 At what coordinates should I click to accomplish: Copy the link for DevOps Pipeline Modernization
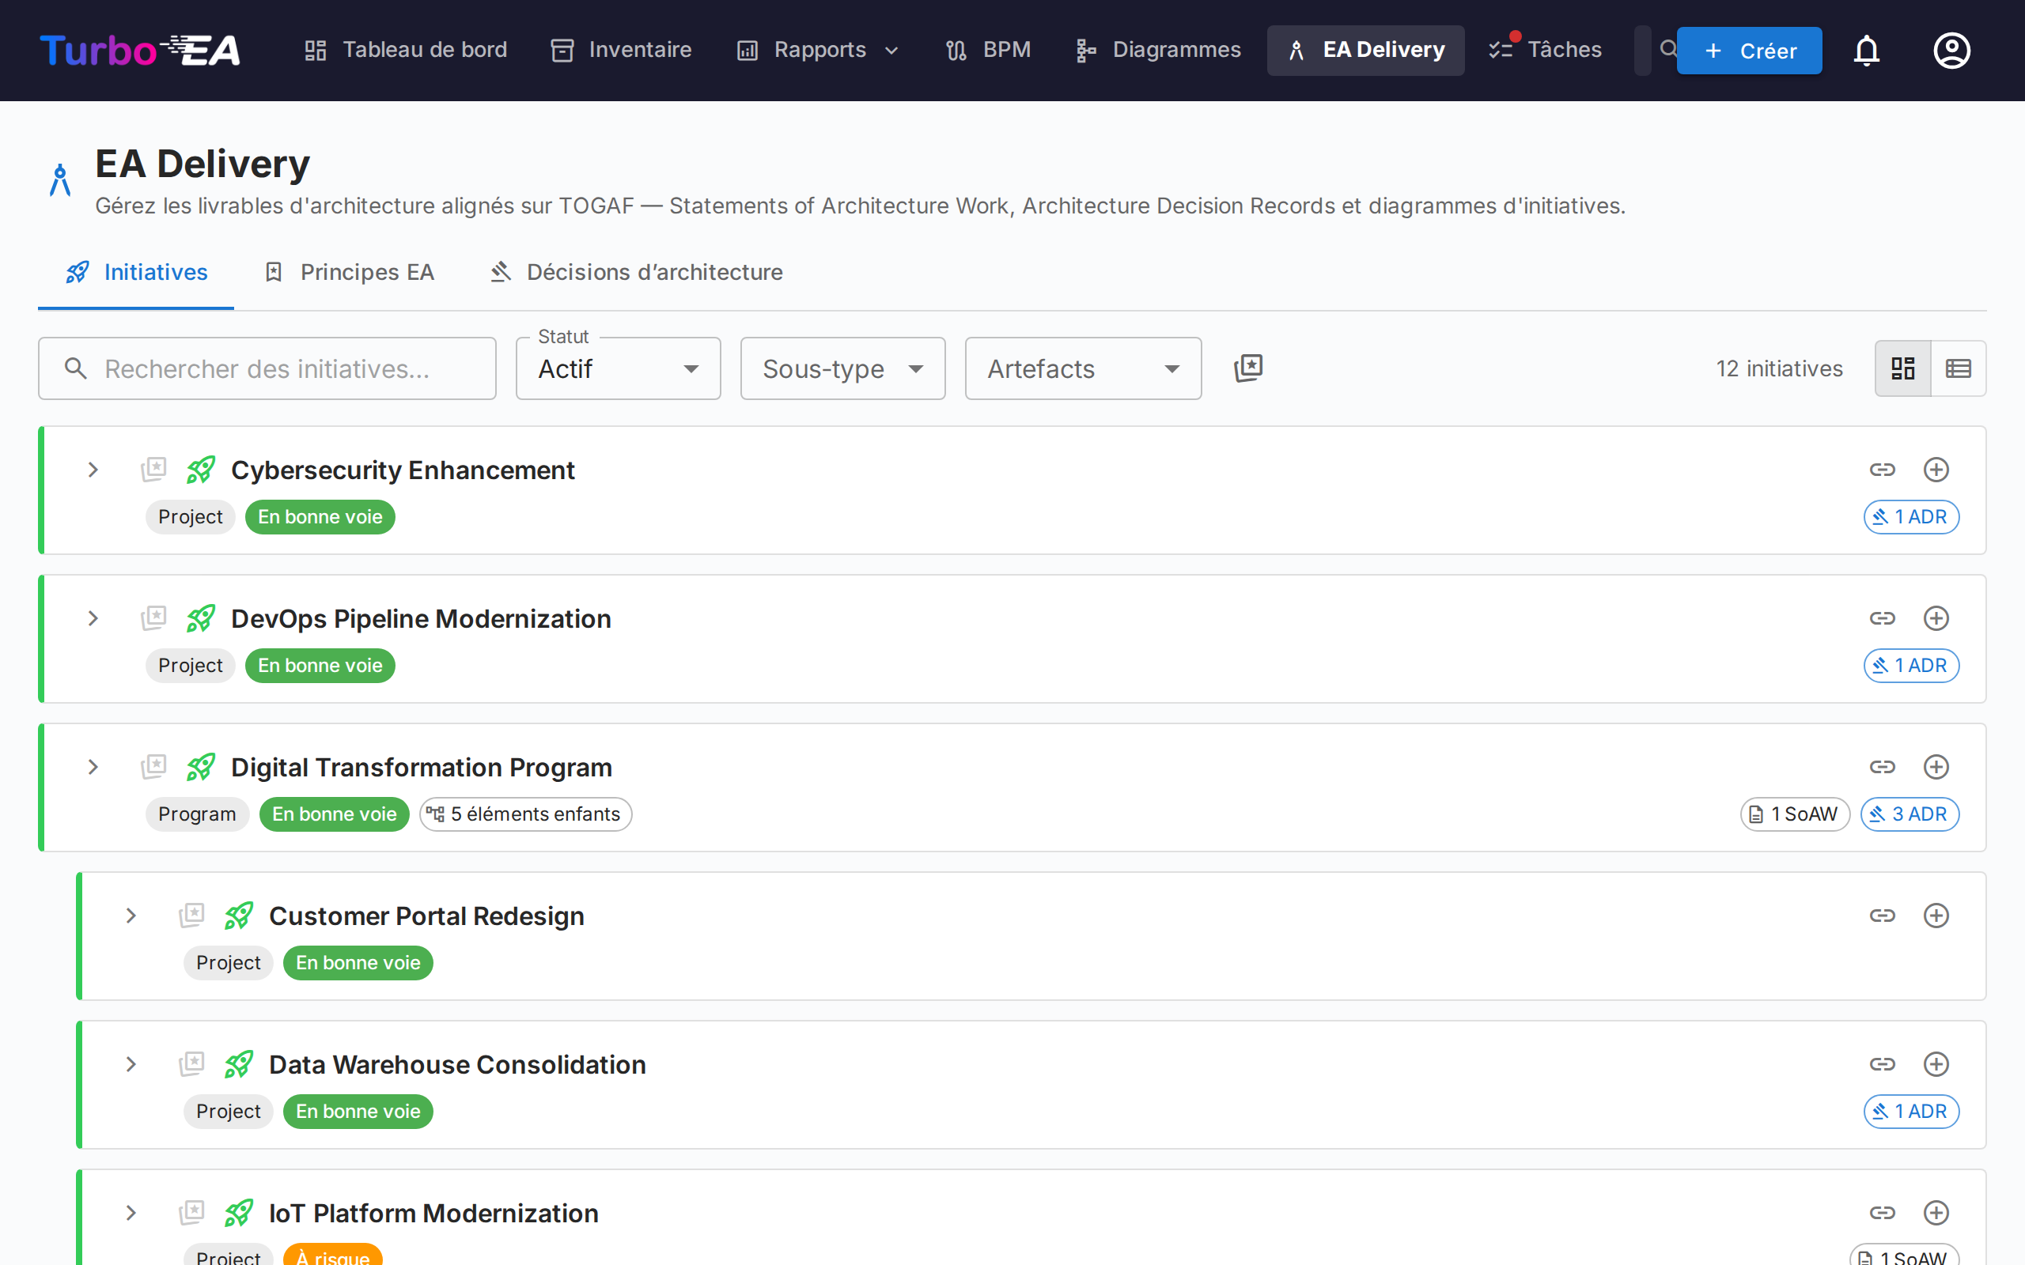(x=1883, y=617)
